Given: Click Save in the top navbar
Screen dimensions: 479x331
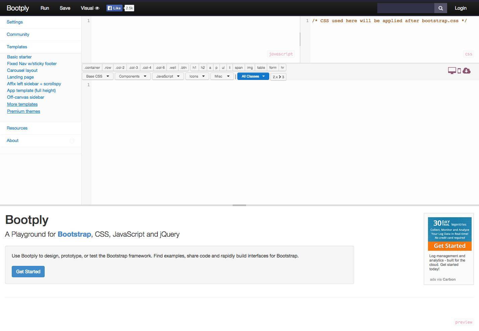Looking at the screenshot, I should (x=65, y=8).
